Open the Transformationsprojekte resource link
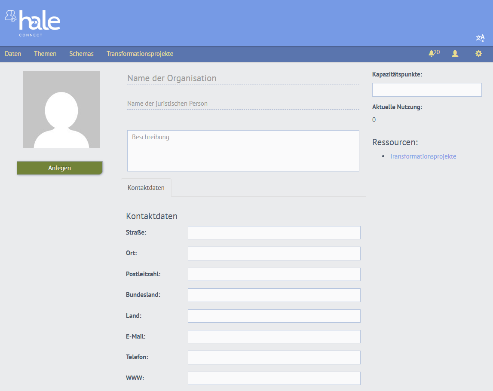 (423, 156)
